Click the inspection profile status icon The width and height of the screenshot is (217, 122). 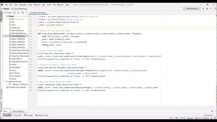[215, 118]
